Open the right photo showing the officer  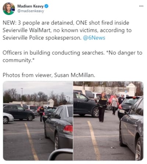pos(108,121)
